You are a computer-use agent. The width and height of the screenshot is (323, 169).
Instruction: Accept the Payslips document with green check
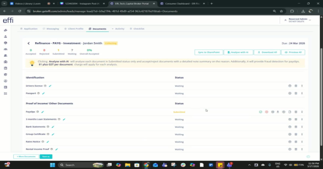(x=260, y=112)
